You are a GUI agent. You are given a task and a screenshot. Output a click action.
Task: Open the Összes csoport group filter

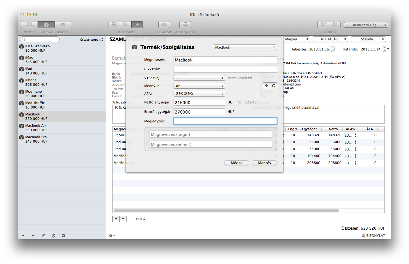coord(92,40)
